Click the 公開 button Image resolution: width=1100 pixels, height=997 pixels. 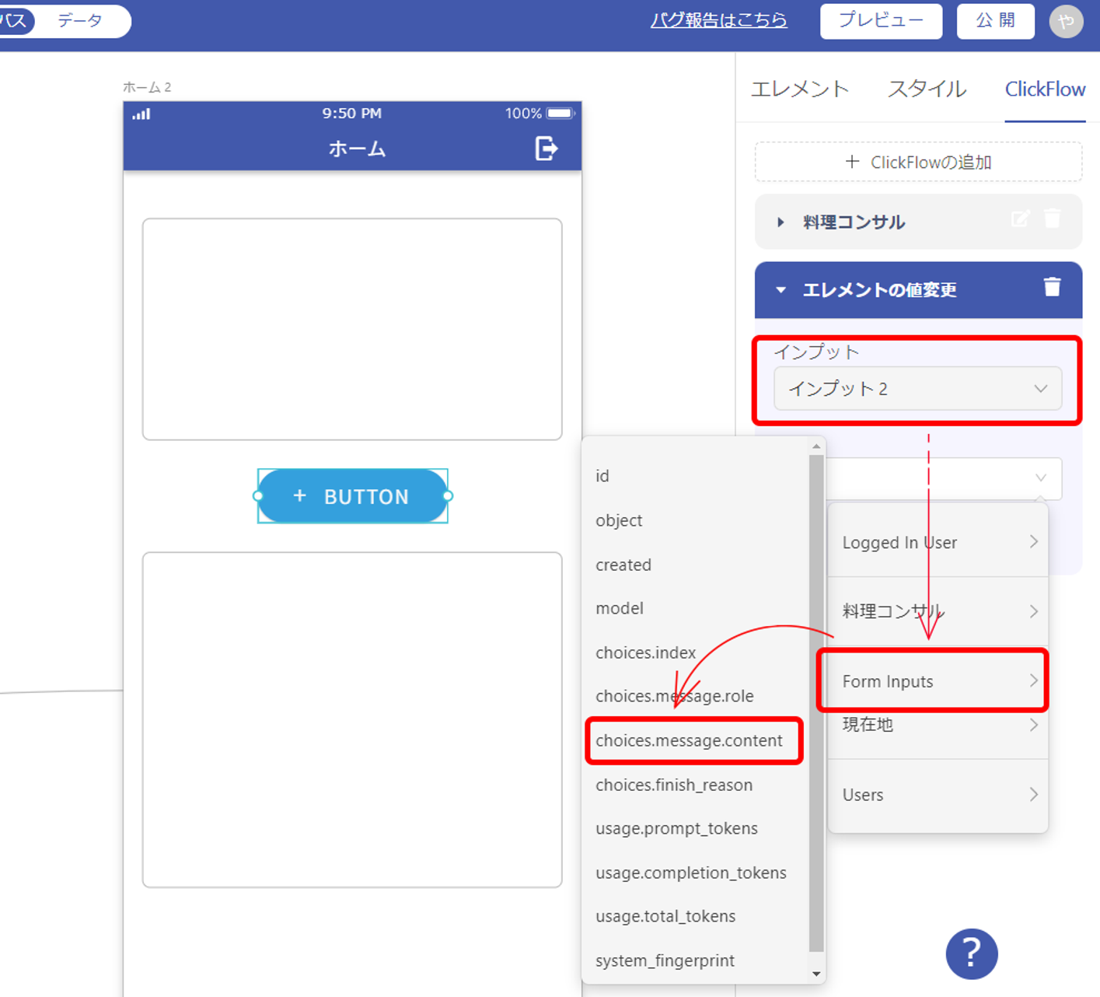[x=995, y=21]
